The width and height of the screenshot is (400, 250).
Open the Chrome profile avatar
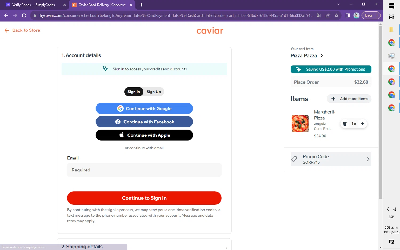click(357, 15)
